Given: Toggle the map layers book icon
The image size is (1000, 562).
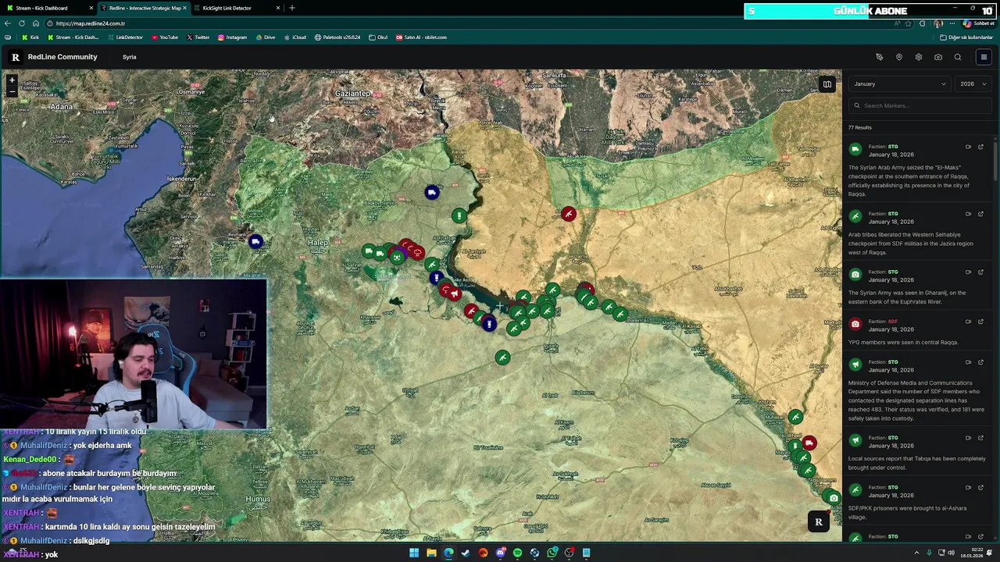Looking at the screenshot, I should [827, 84].
